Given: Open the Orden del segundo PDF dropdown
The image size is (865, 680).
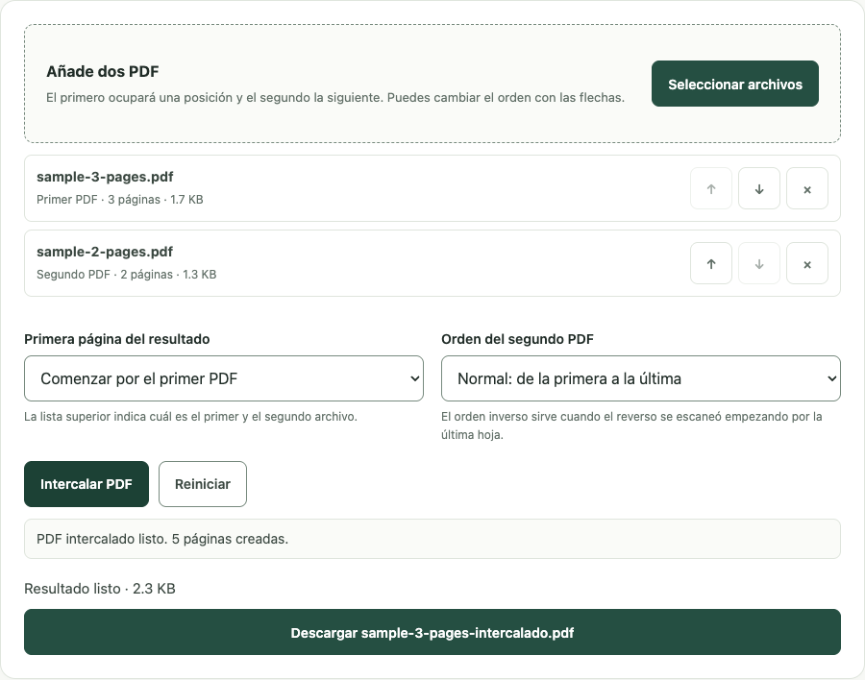Looking at the screenshot, I should (641, 378).
